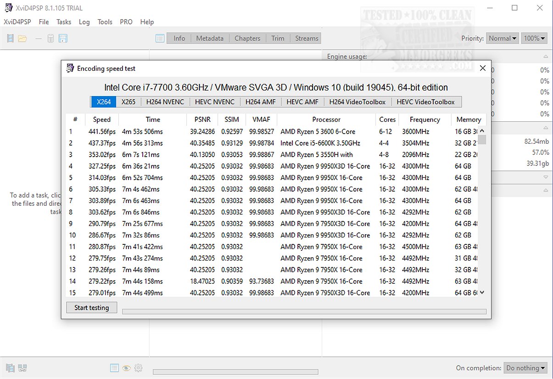
Task: Switch to the Metadata tab
Action: (210, 39)
